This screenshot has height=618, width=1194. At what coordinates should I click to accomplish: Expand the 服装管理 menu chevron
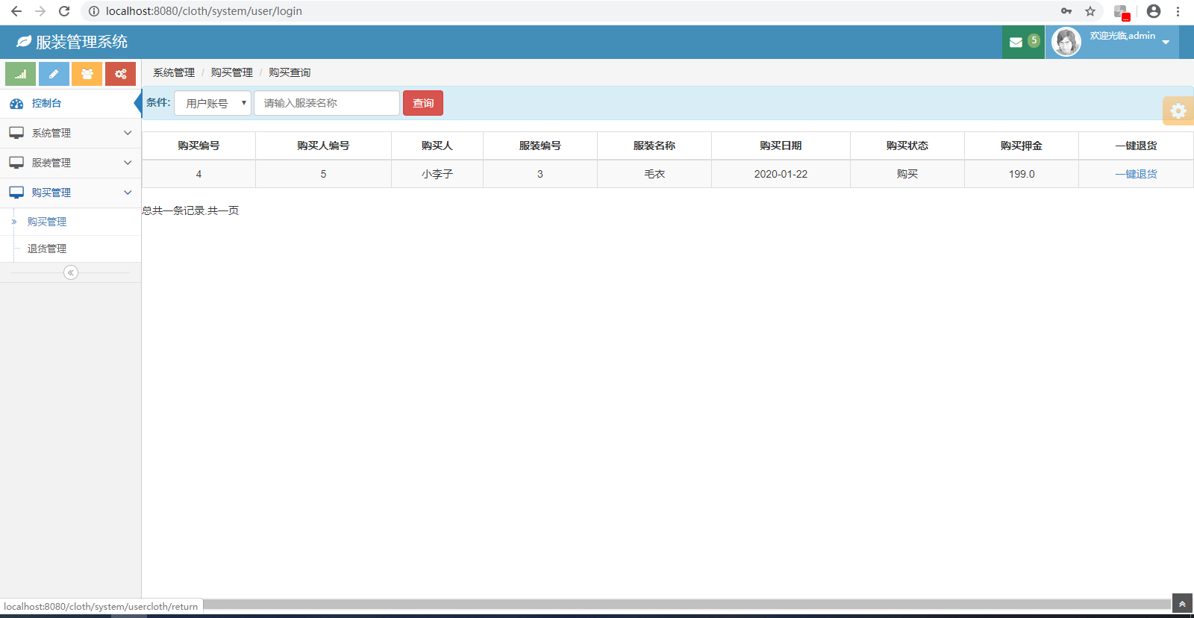click(128, 163)
